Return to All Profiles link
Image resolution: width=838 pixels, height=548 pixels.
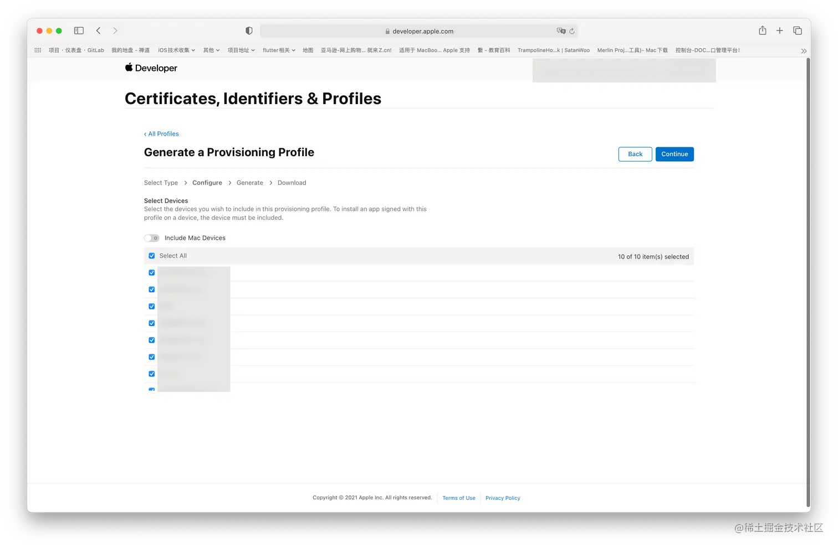click(x=161, y=134)
